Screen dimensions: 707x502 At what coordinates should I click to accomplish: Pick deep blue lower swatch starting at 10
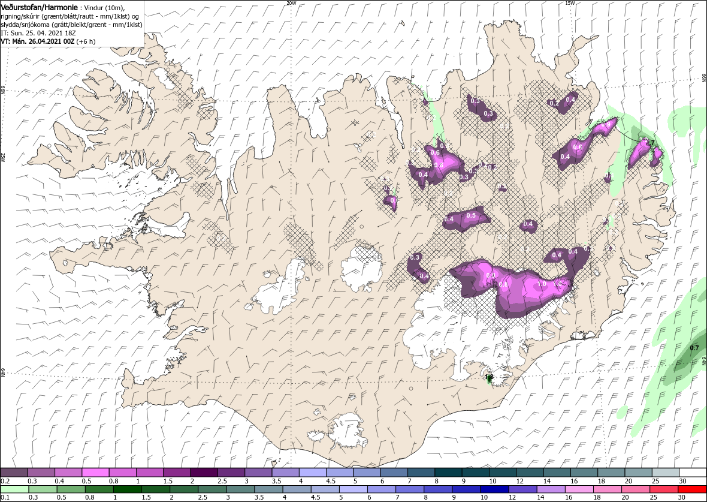pyautogui.click(x=494, y=489)
